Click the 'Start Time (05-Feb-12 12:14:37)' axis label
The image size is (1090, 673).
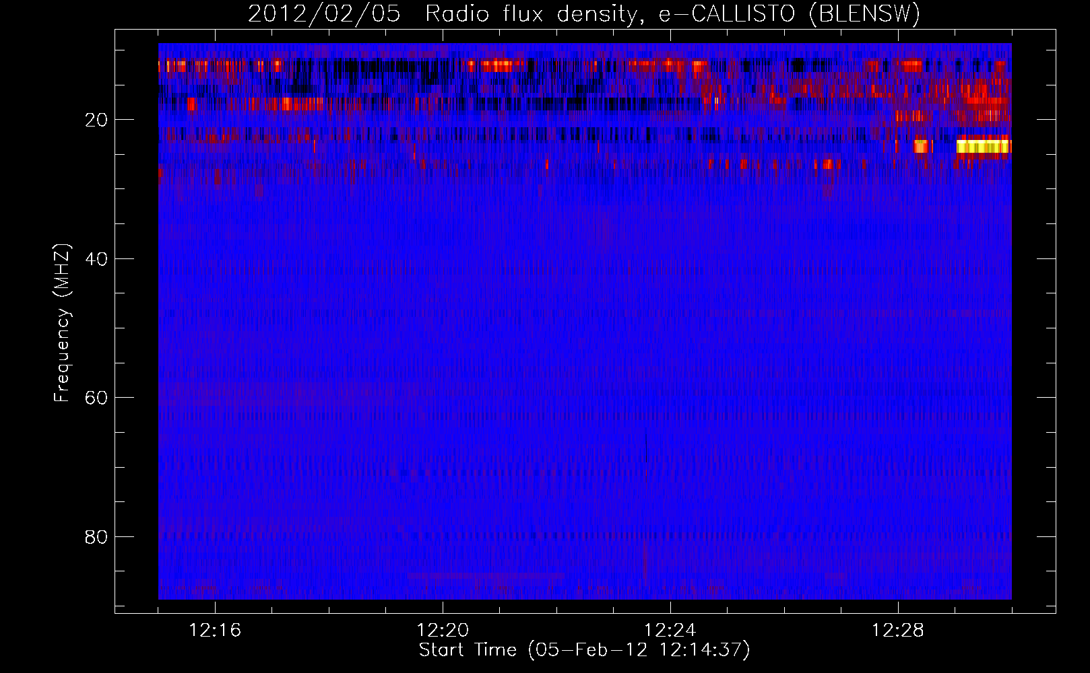click(x=584, y=650)
